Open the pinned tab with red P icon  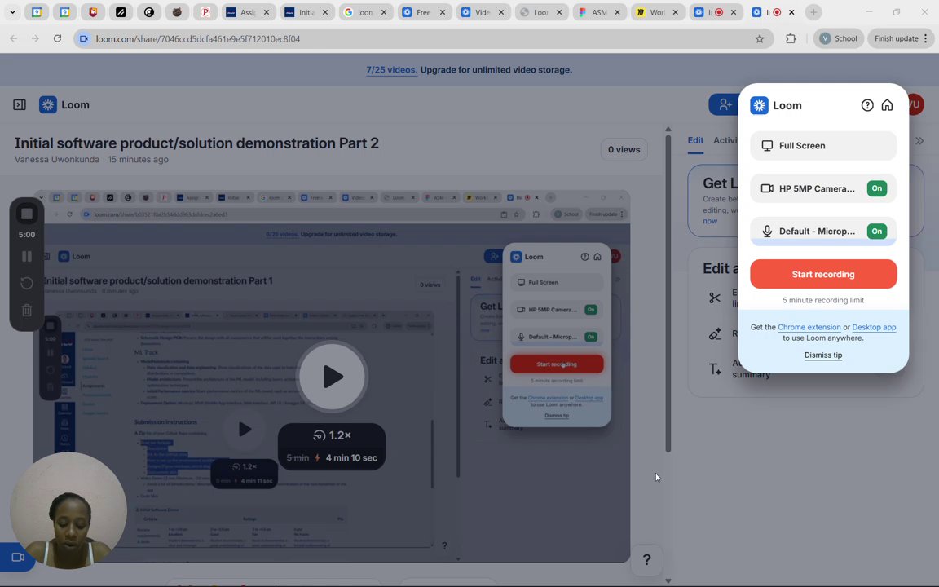click(205, 12)
